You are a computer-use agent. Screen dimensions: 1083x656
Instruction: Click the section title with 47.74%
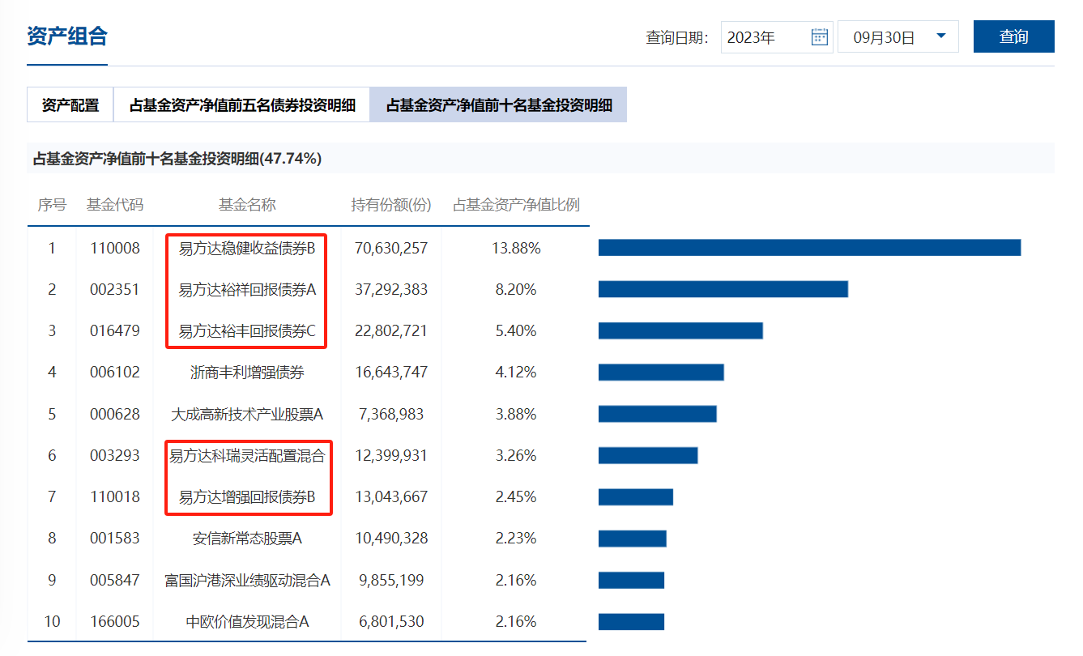(x=177, y=159)
